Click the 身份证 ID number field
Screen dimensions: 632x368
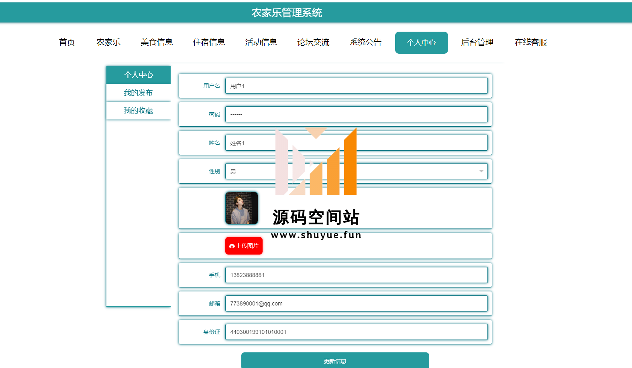[x=357, y=332]
